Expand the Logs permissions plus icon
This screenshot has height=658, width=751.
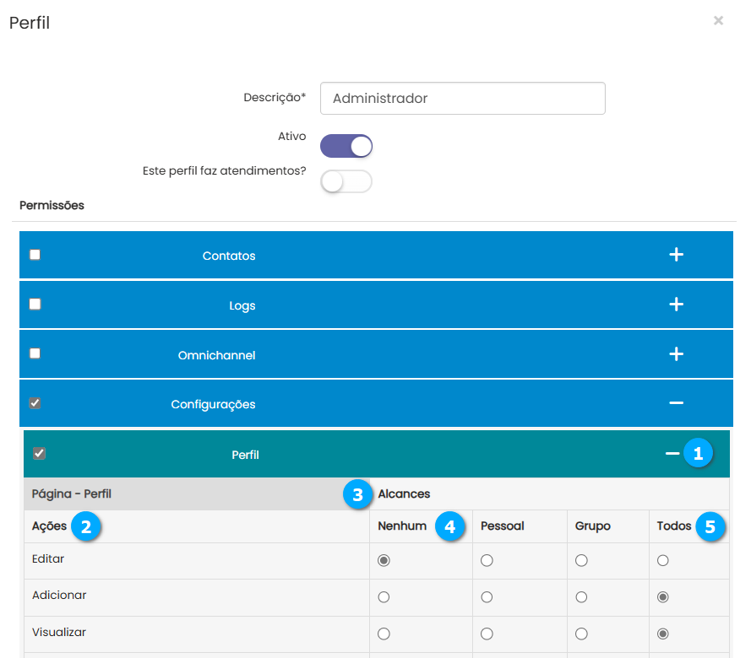click(676, 305)
